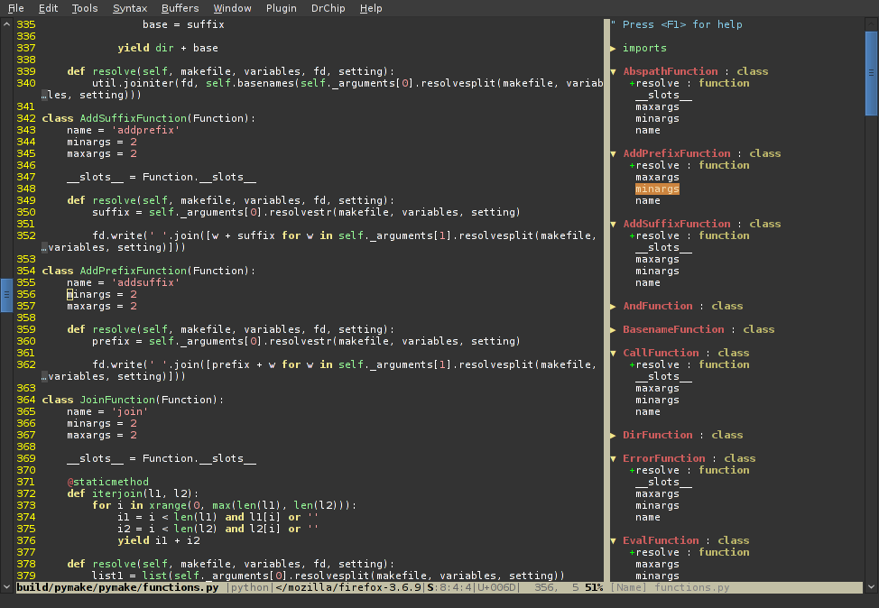
Task: Collapse the CallFunction class arrow
Action: (x=614, y=353)
